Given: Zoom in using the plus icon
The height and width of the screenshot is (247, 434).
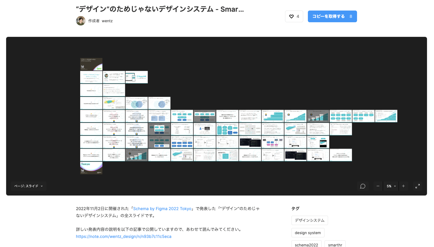Looking at the screenshot, I should 403,186.
